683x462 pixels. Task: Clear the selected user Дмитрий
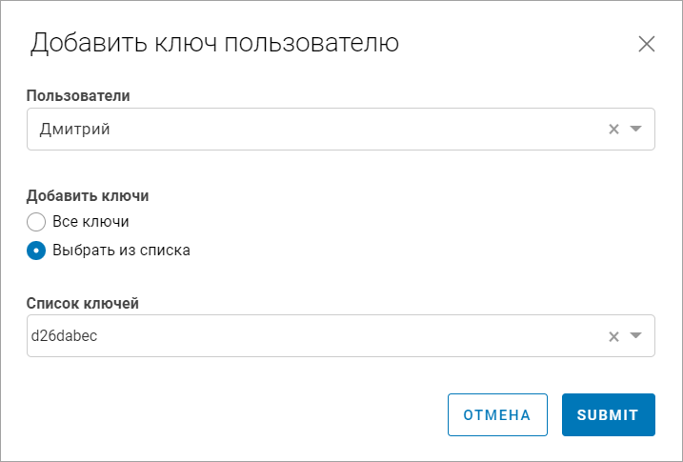[613, 130]
